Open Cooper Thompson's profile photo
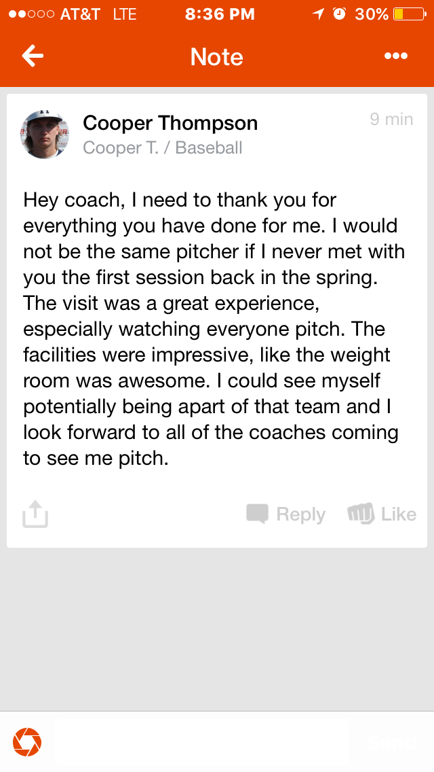434x772 pixels. (45, 135)
